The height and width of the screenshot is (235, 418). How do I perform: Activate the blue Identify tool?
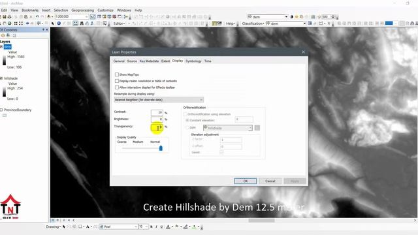click(59, 23)
